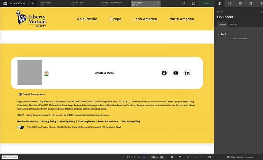This screenshot has width=263, height=160.
Task: Click the image icon right of the gear
Action: (180, 157)
